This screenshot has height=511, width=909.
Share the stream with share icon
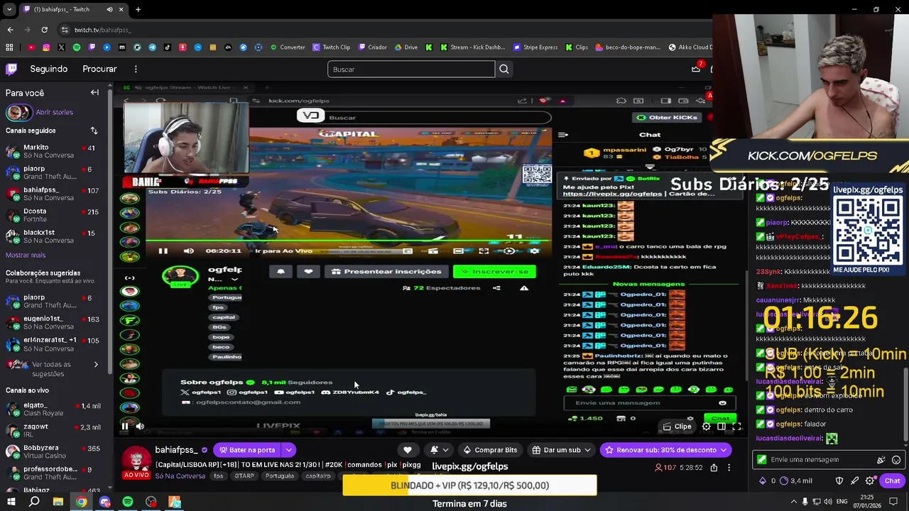(x=714, y=468)
